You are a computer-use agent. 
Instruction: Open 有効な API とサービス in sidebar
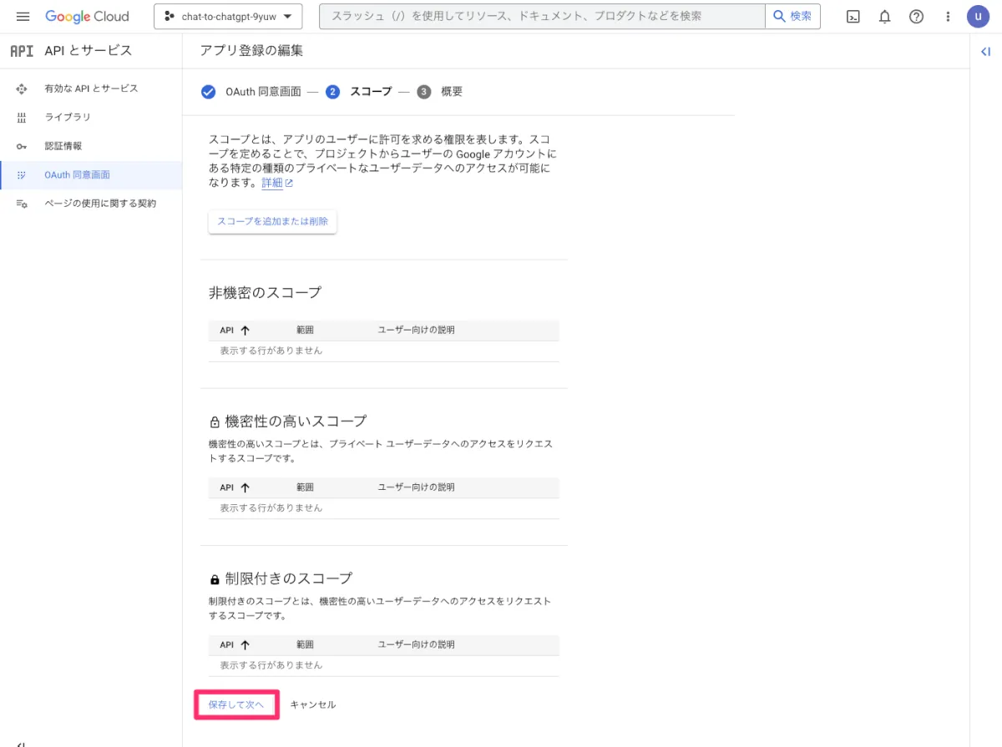point(91,88)
